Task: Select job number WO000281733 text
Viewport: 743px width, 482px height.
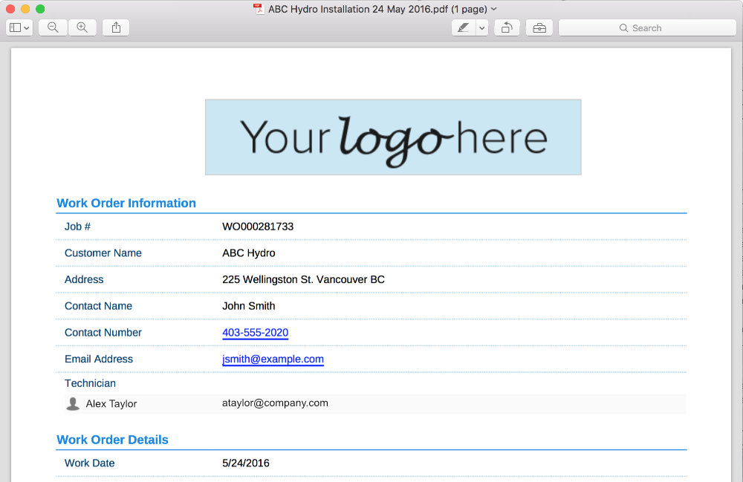Action: [x=258, y=227]
